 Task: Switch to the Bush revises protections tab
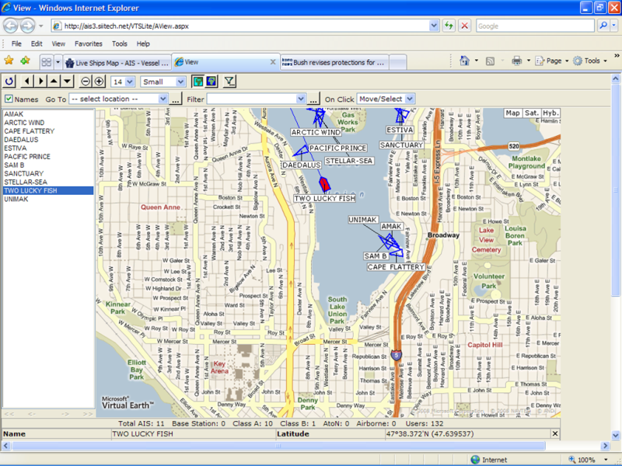point(334,63)
